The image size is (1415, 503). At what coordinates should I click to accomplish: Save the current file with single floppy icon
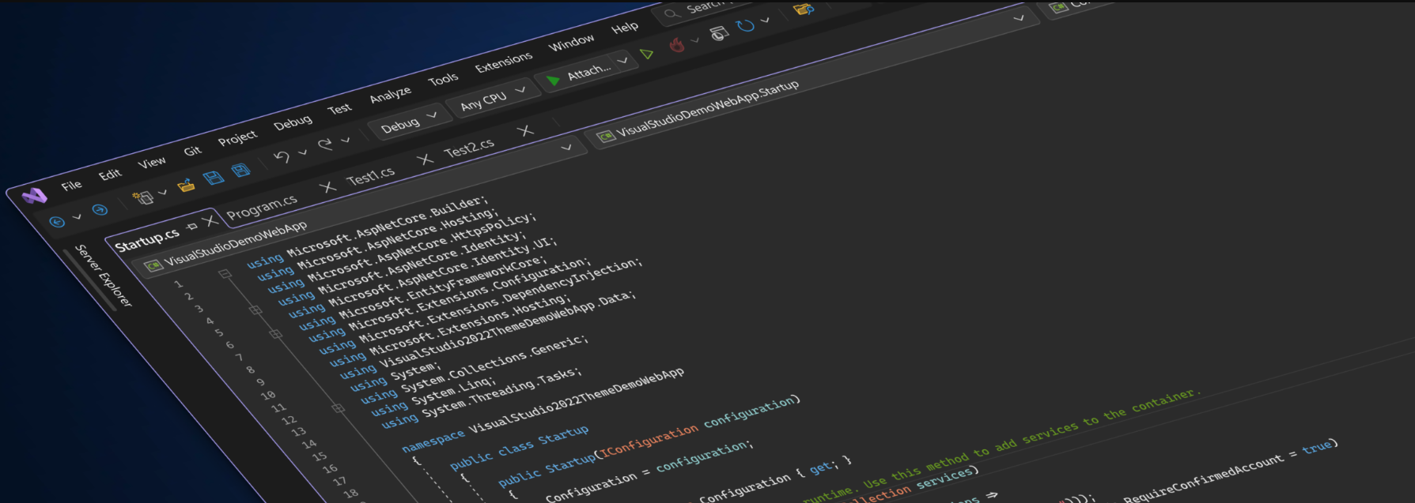coord(214,178)
